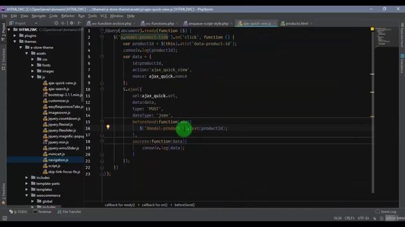This screenshot has width=405, height=227.
Task: Collapse the assets folder
Action: pos(27,54)
